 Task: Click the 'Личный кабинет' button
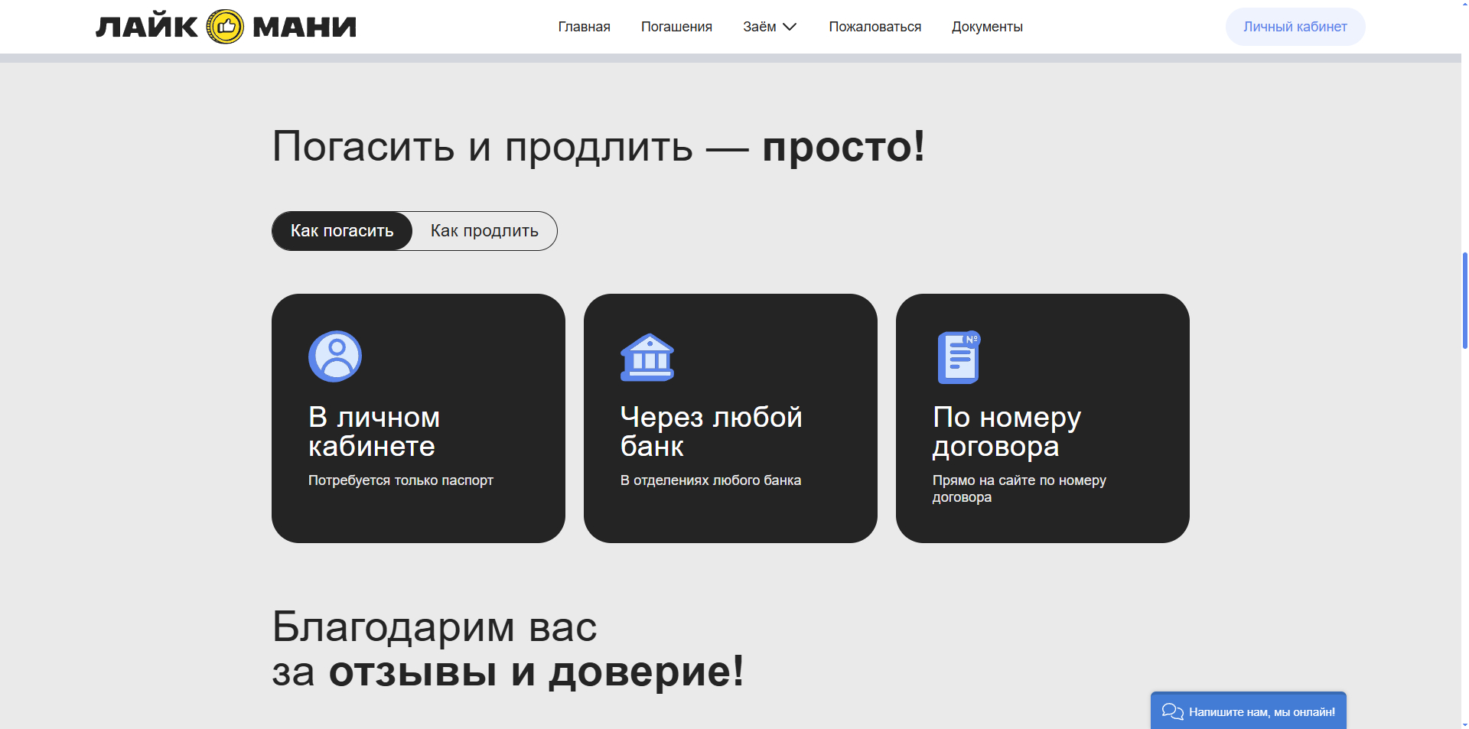[1295, 27]
